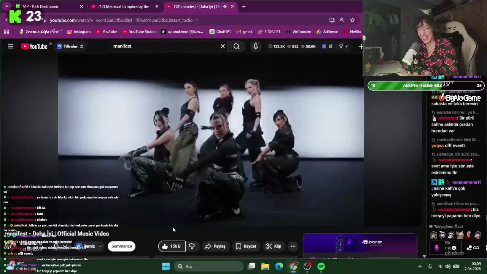Save video with Kaydet button
487x274 pixels.
point(246,246)
